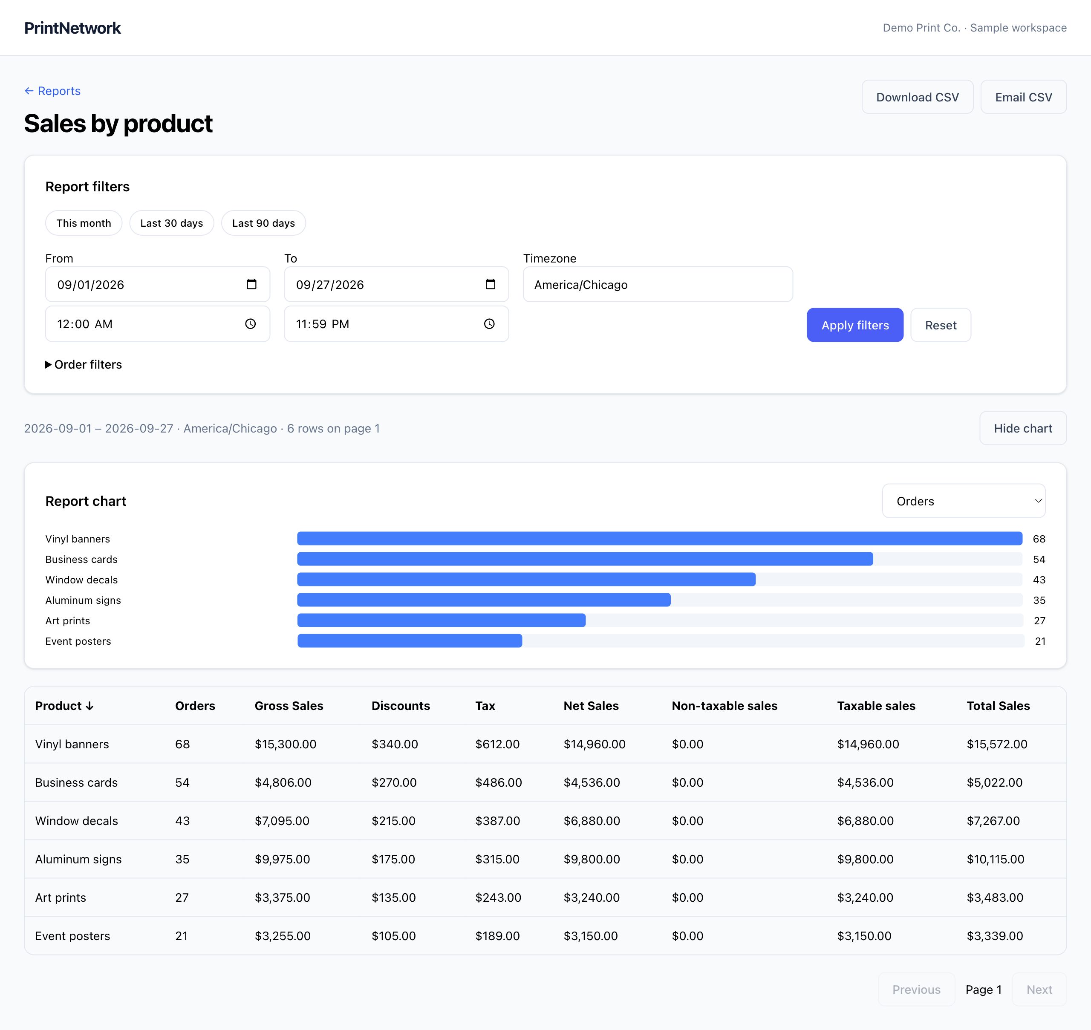
Task: Select the Last 30 days preset
Action: pyautogui.click(x=172, y=223)
